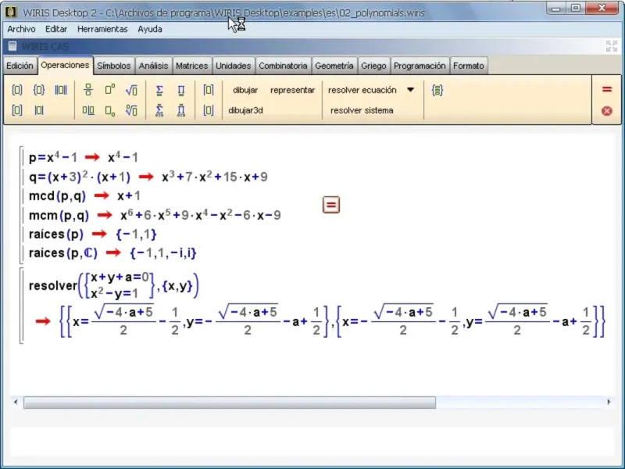Image resolution: width=625 pixels, height=469 pixels.
Task: Click the raíces(p,ℂ) expression
Action: [63, 252]
